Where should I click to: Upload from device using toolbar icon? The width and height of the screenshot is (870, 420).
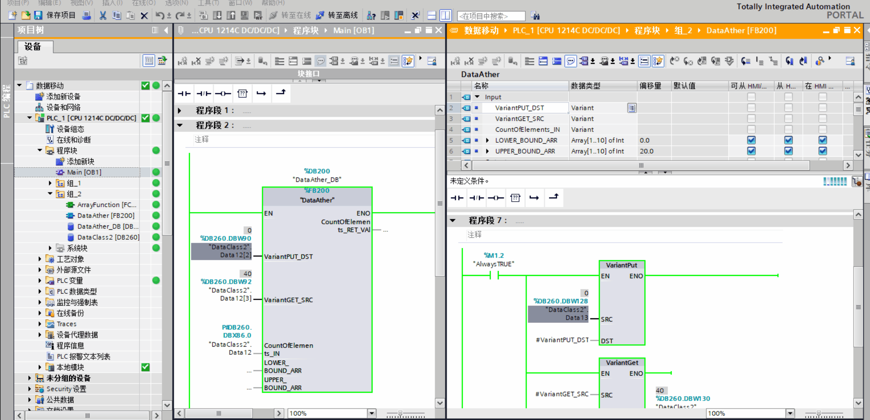(x=231, y=16)
